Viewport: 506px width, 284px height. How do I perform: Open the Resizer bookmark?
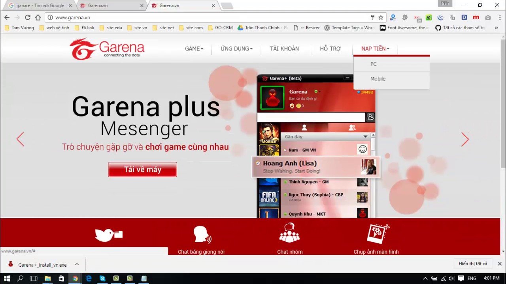(x=307, y=28)
